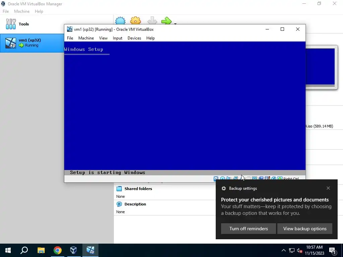The height and width of the screenshot is (257, 343).
Task: Click the keyboard capture icon by Right Ctrl
Action: (x=280, y=179)
